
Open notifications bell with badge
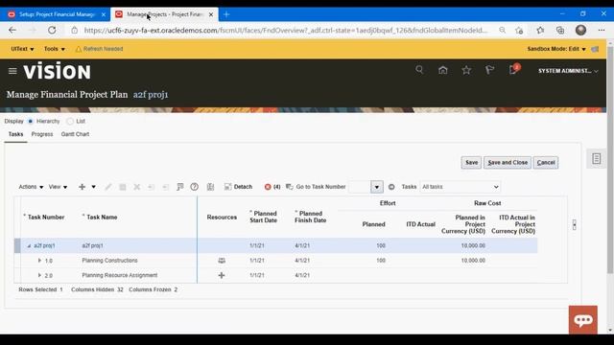point(513,70)
